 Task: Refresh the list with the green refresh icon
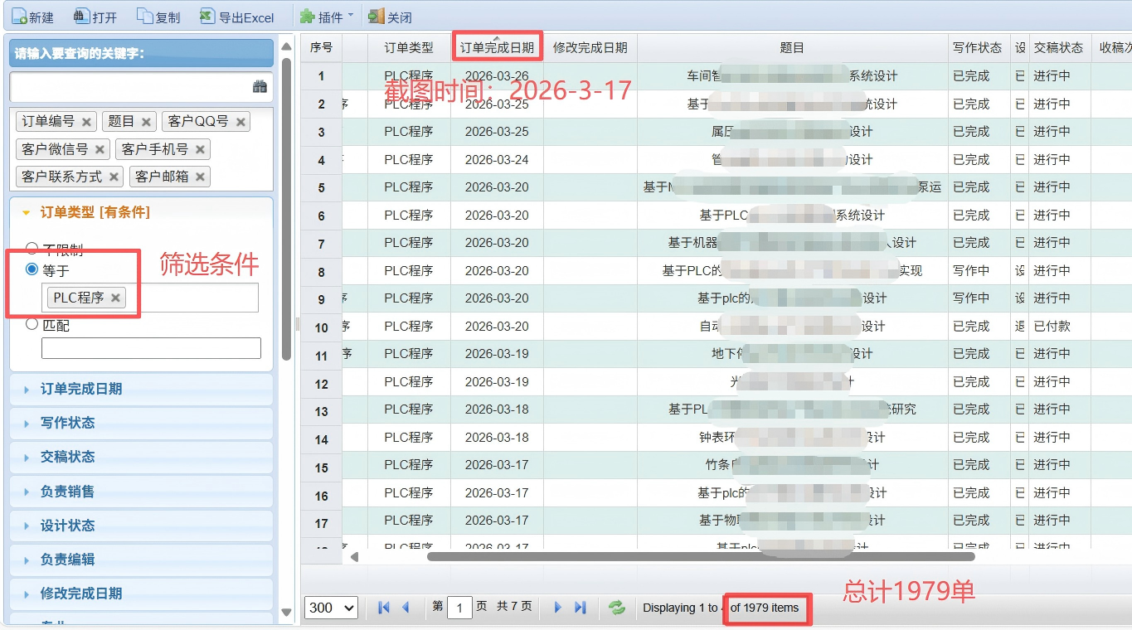[616, 608]
